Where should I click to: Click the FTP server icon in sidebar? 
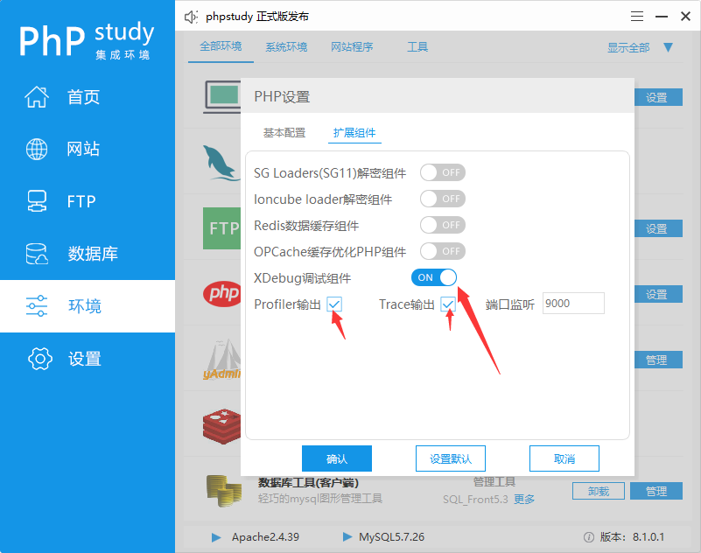point(37,201)
